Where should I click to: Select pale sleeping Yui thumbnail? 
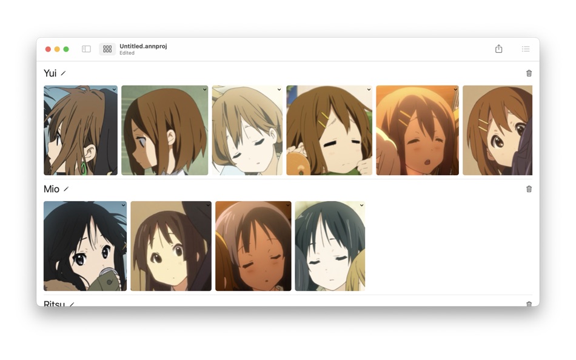click(247, 130)
